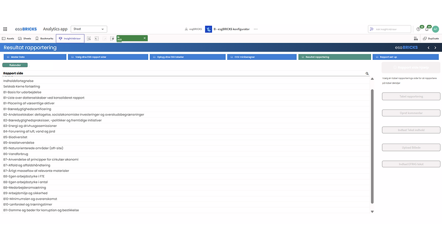Viewport: 442px width, 248px height.
Task: Select the Resultat rapportering tab
Action: pyautogui.click(x=335, y=57)
